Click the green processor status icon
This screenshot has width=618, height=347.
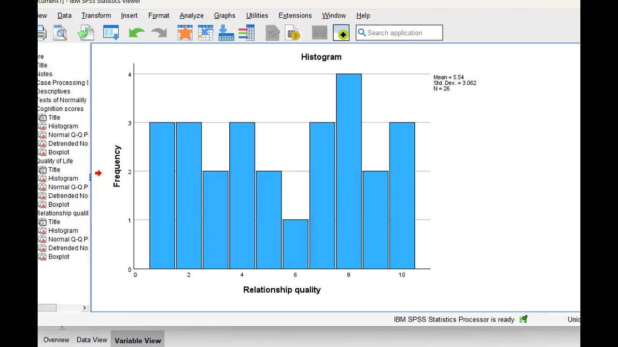pos(523,319)
